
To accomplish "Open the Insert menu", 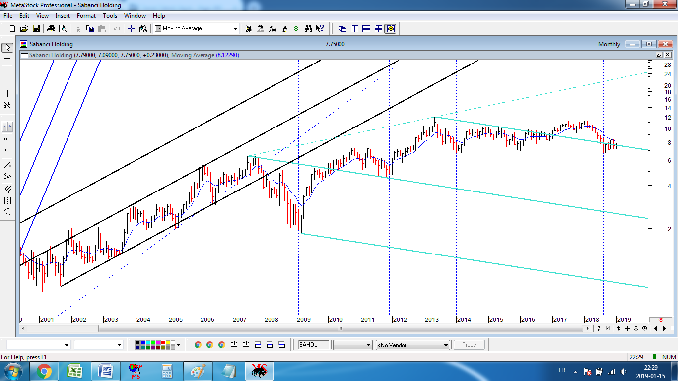I will coord(63,16).
